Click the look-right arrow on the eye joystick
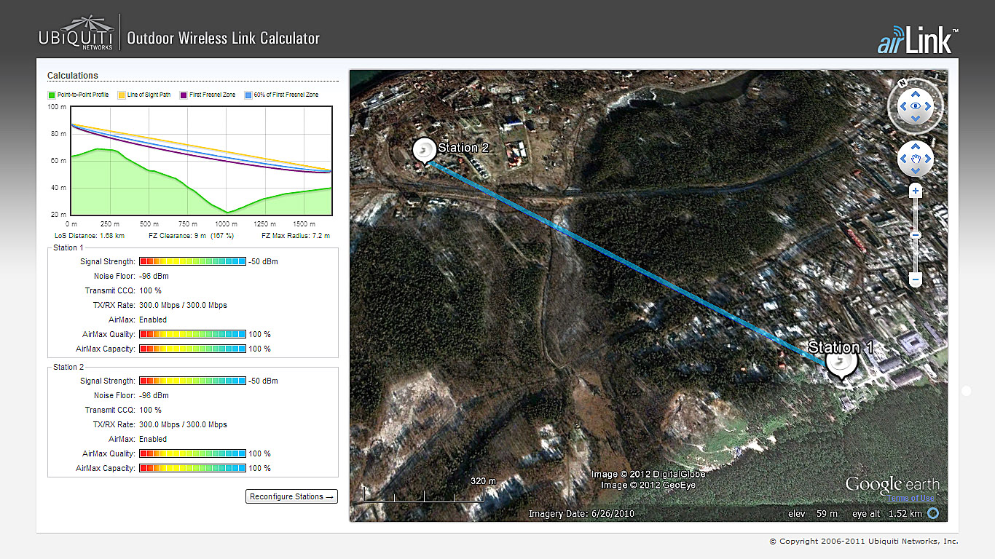Viewport: 995px width, 559px height. 927,106
